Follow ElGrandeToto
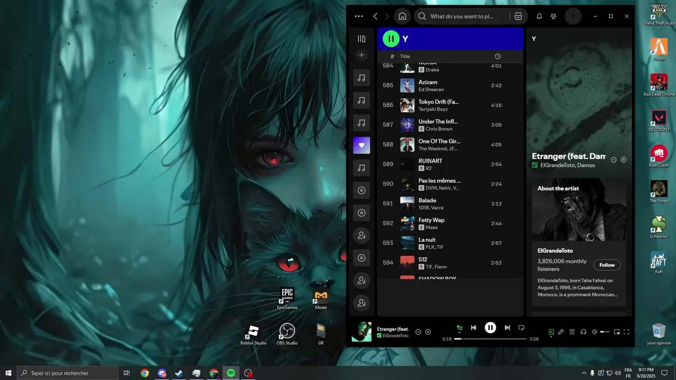 [607, 265]
